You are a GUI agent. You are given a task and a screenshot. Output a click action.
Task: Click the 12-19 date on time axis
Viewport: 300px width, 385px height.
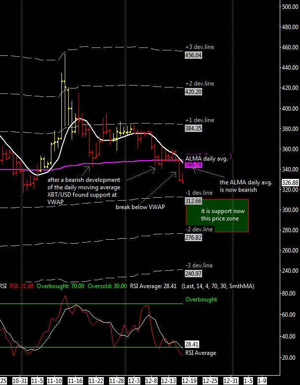pyautogui.click(x=189, y=381)
